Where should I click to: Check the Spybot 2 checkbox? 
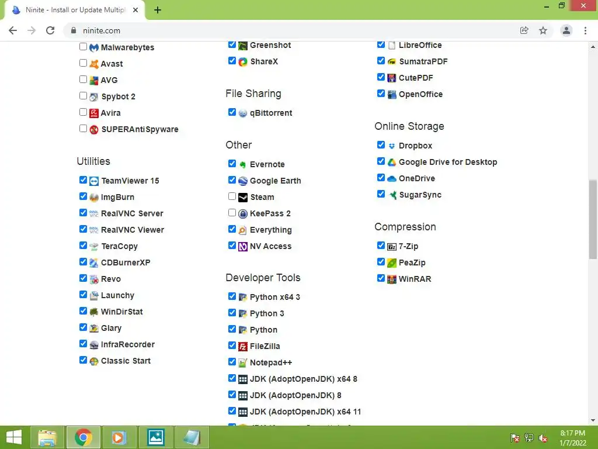coord(83,95)
